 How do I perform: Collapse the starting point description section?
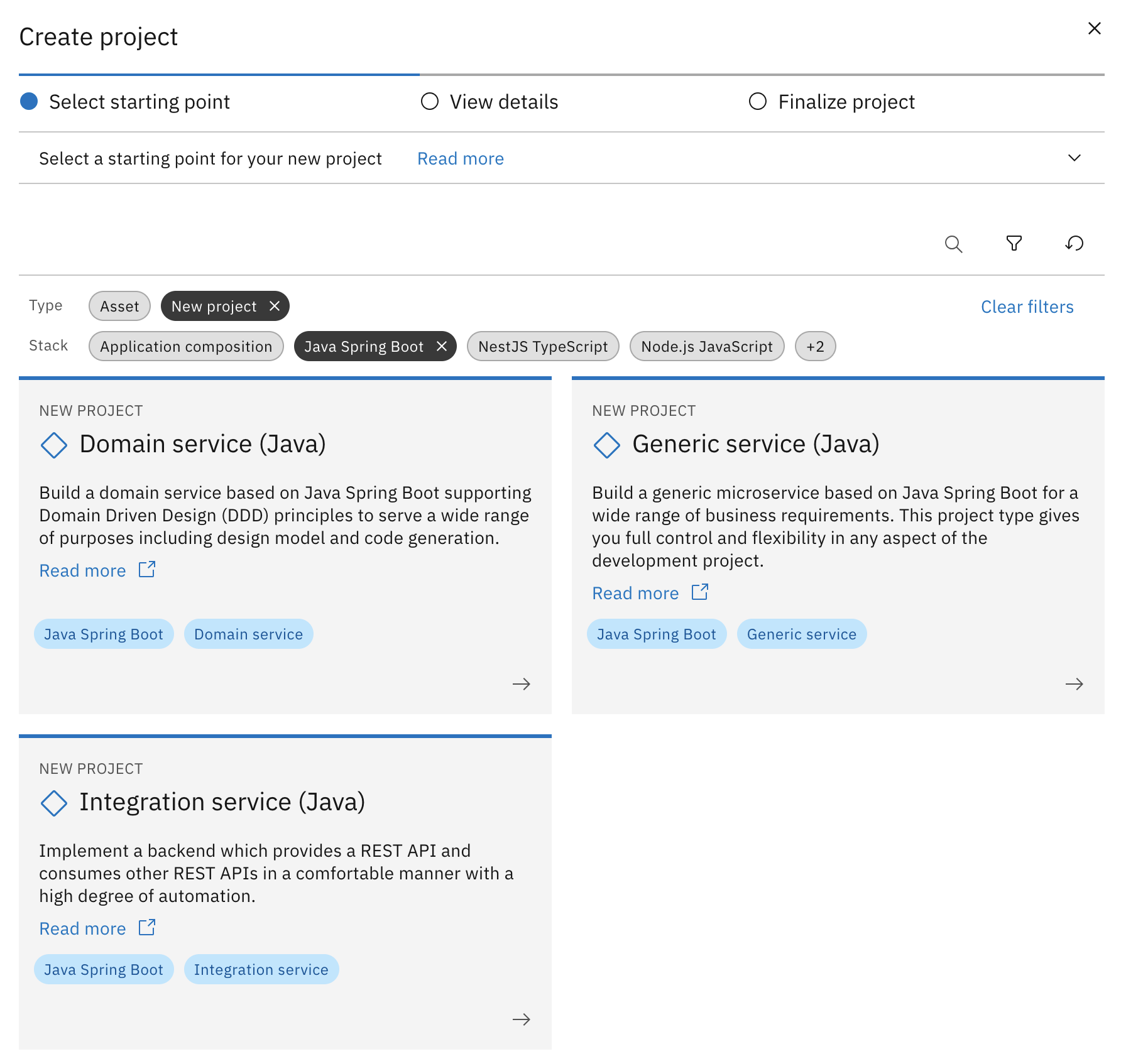[1075, 158]
